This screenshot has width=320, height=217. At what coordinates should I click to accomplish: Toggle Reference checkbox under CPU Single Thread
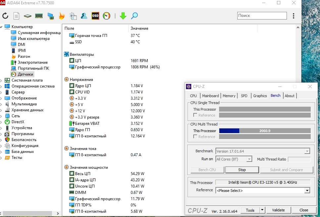195,115
